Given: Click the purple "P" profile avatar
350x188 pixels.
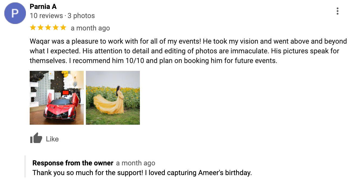Looking at the screenshot, I should tap(15, 13).
